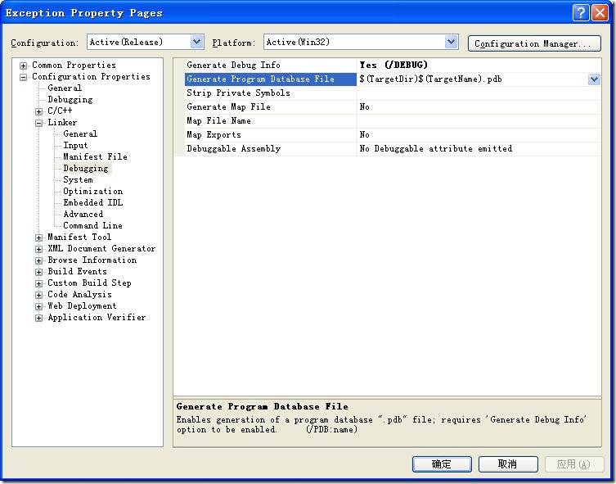616x484 pixels.
Task: Click empty value field for Strip Private Symbols
Action: (479, 93)
